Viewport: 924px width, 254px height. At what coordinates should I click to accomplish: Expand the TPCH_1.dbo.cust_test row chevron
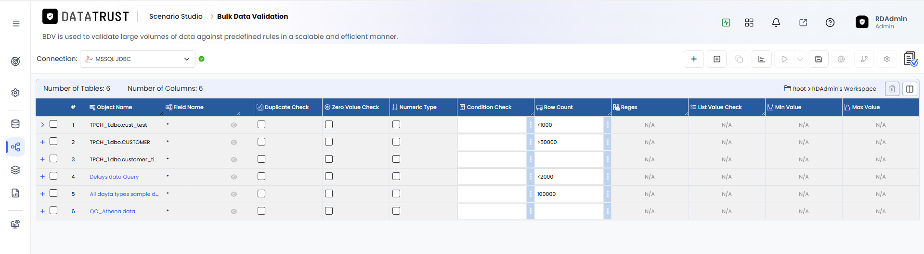(42, 125)
